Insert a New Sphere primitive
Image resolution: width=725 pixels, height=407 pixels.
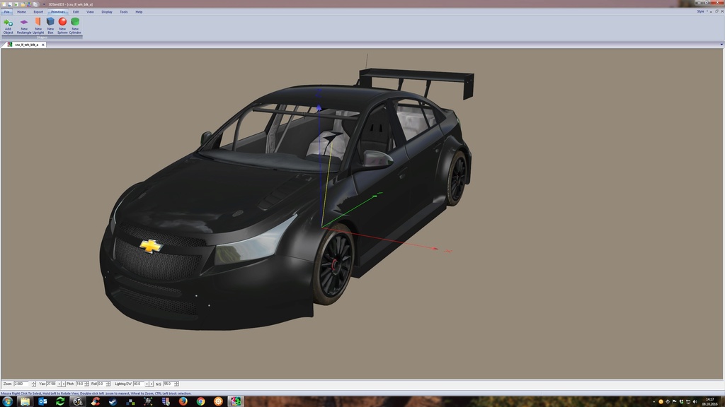tap(62, 26)
